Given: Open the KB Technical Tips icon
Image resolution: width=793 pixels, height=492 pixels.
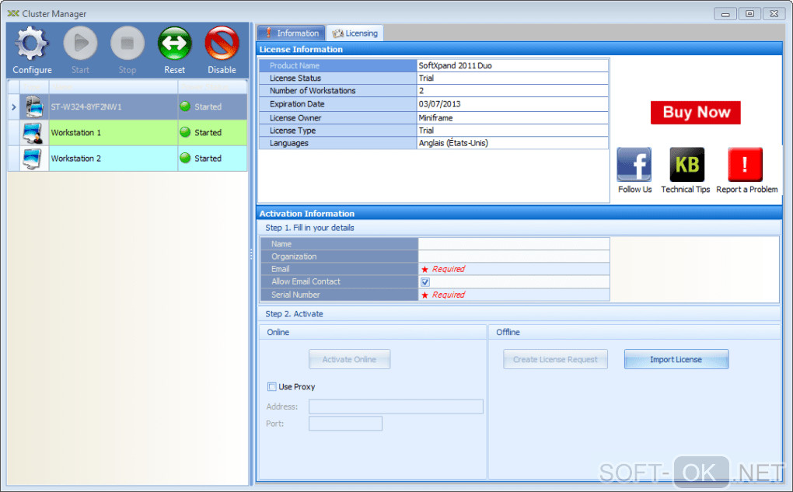Looking at the screenshot, I should point(686,164).
